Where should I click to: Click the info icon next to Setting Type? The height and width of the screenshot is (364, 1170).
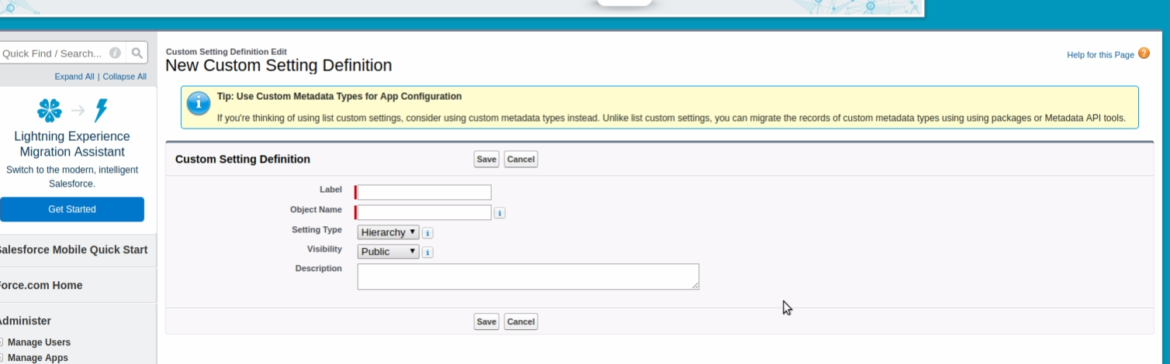pos(427,232)
